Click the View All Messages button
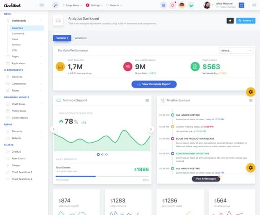This screenshot has height=215, width=260. 206,179
